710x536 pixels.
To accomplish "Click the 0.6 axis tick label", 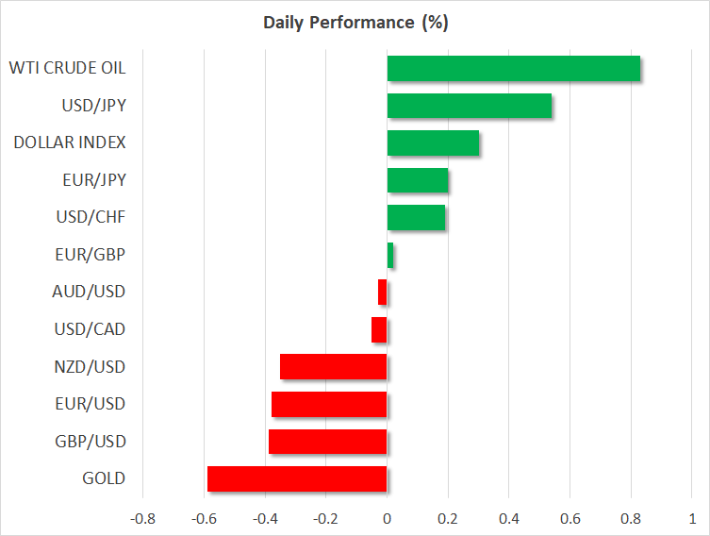I will coord(570,519).
